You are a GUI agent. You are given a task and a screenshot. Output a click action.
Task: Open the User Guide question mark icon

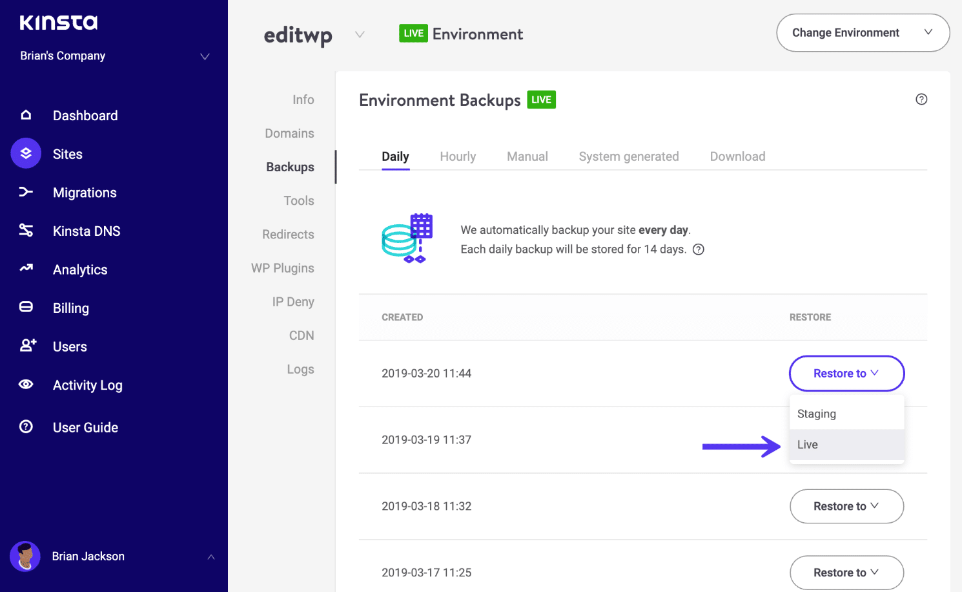(26, 427)
